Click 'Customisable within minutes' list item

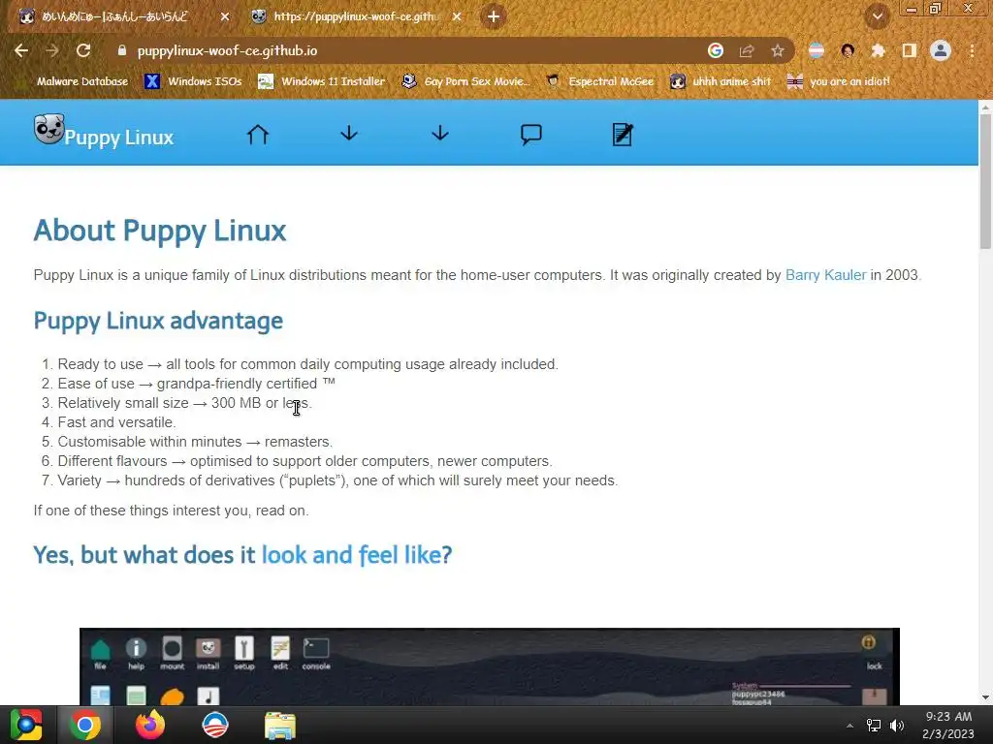click(195, 442)
